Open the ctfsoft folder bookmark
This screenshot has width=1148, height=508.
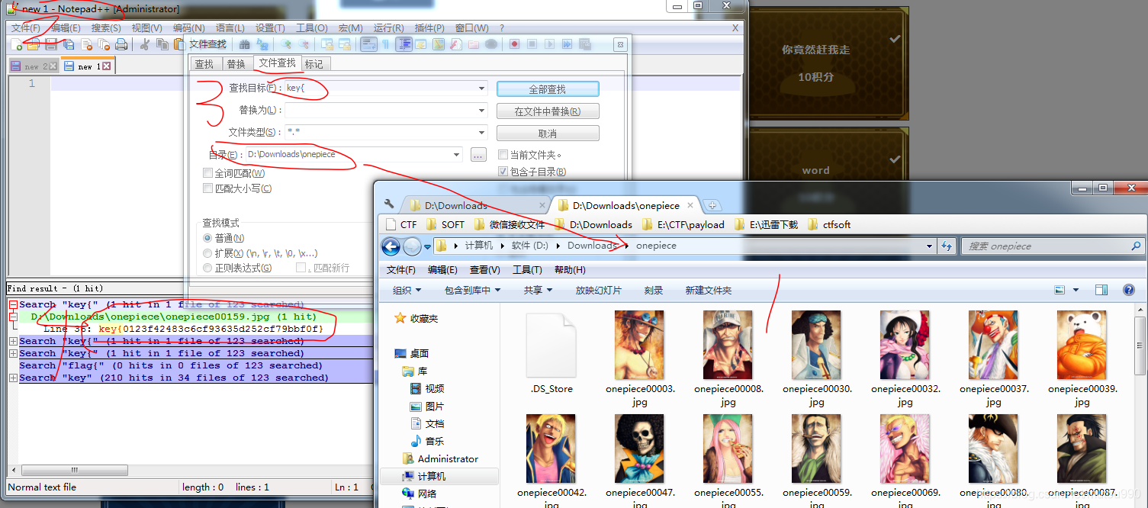click(831, 224)
